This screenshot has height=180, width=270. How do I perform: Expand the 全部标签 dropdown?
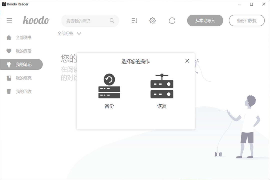click(x=69, y=33)
